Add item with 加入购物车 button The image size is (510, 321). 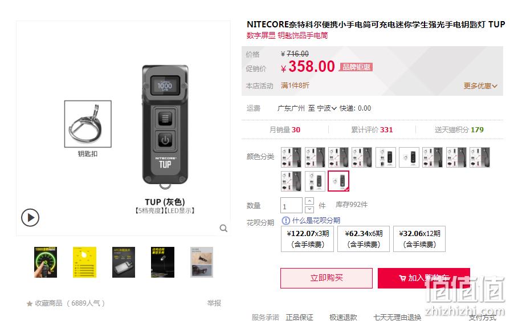[424, 278]
